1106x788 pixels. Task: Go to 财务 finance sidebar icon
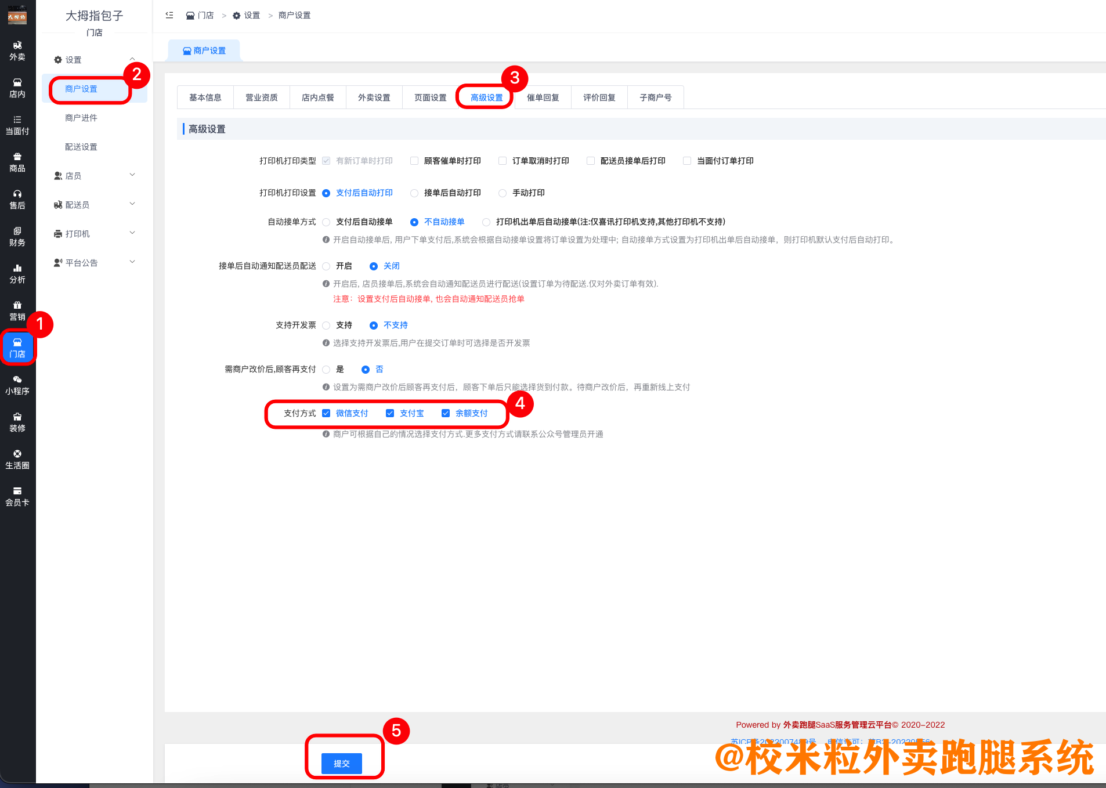click(17, 237)
